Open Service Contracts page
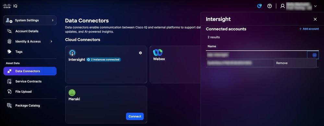 pos(28,81)
